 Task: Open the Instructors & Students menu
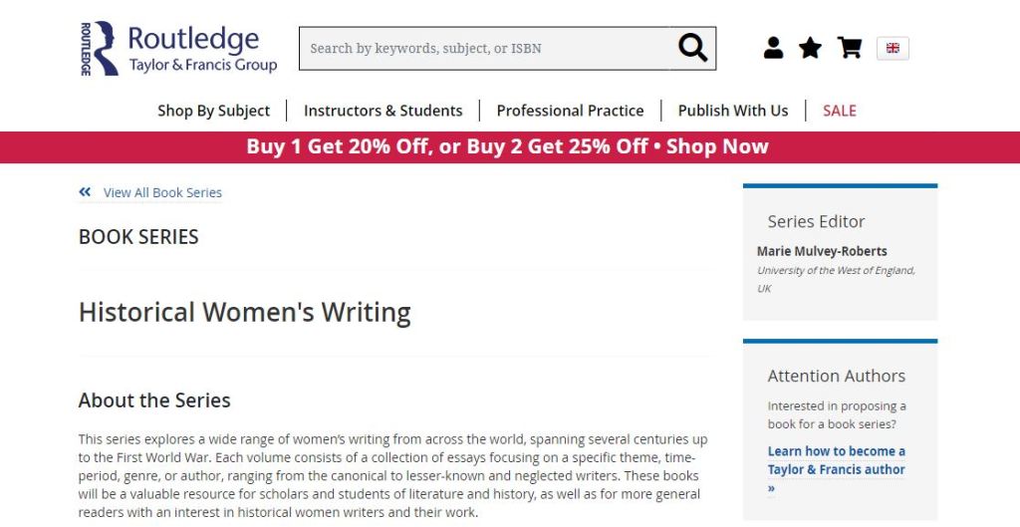click(x=382, y=111)
